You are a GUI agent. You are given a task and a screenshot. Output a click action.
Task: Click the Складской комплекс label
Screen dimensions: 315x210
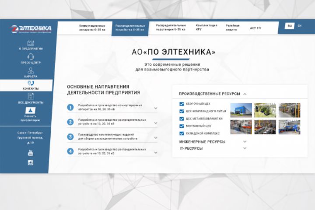pyautogui.click(x=203, y=133)
